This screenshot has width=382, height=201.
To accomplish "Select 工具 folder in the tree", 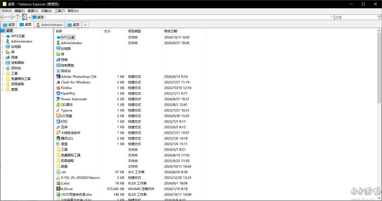I will (14, 74).
